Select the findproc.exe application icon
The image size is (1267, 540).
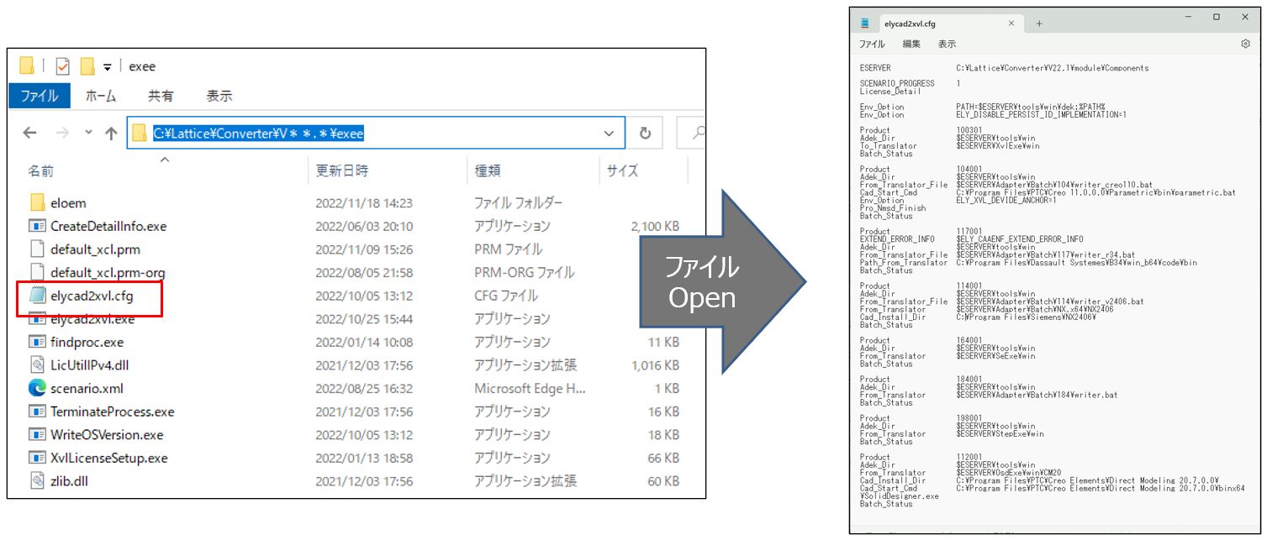[37, 342]
